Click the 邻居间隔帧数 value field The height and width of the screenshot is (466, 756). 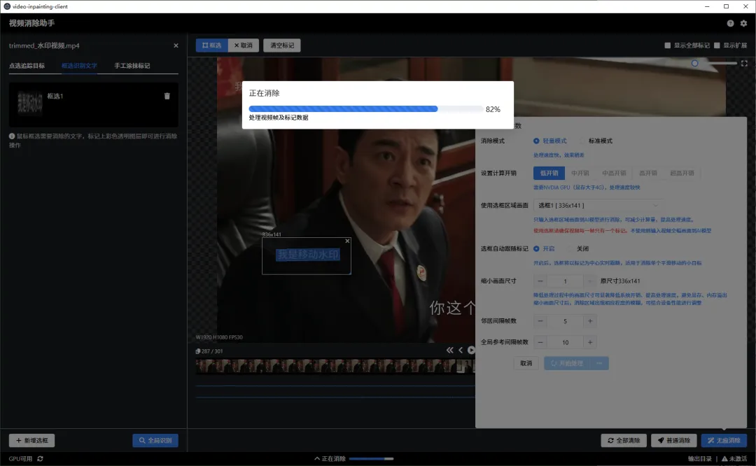[565, 321]
